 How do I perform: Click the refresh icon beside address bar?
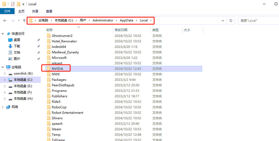click(231, 21)
